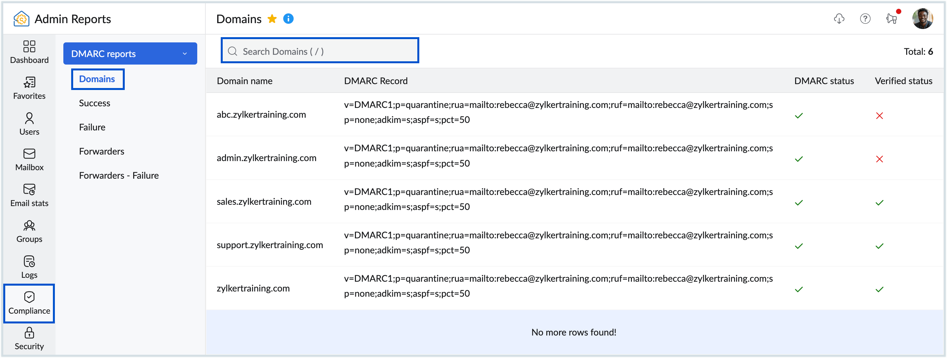Open the Logs section

tap(29, 267)
